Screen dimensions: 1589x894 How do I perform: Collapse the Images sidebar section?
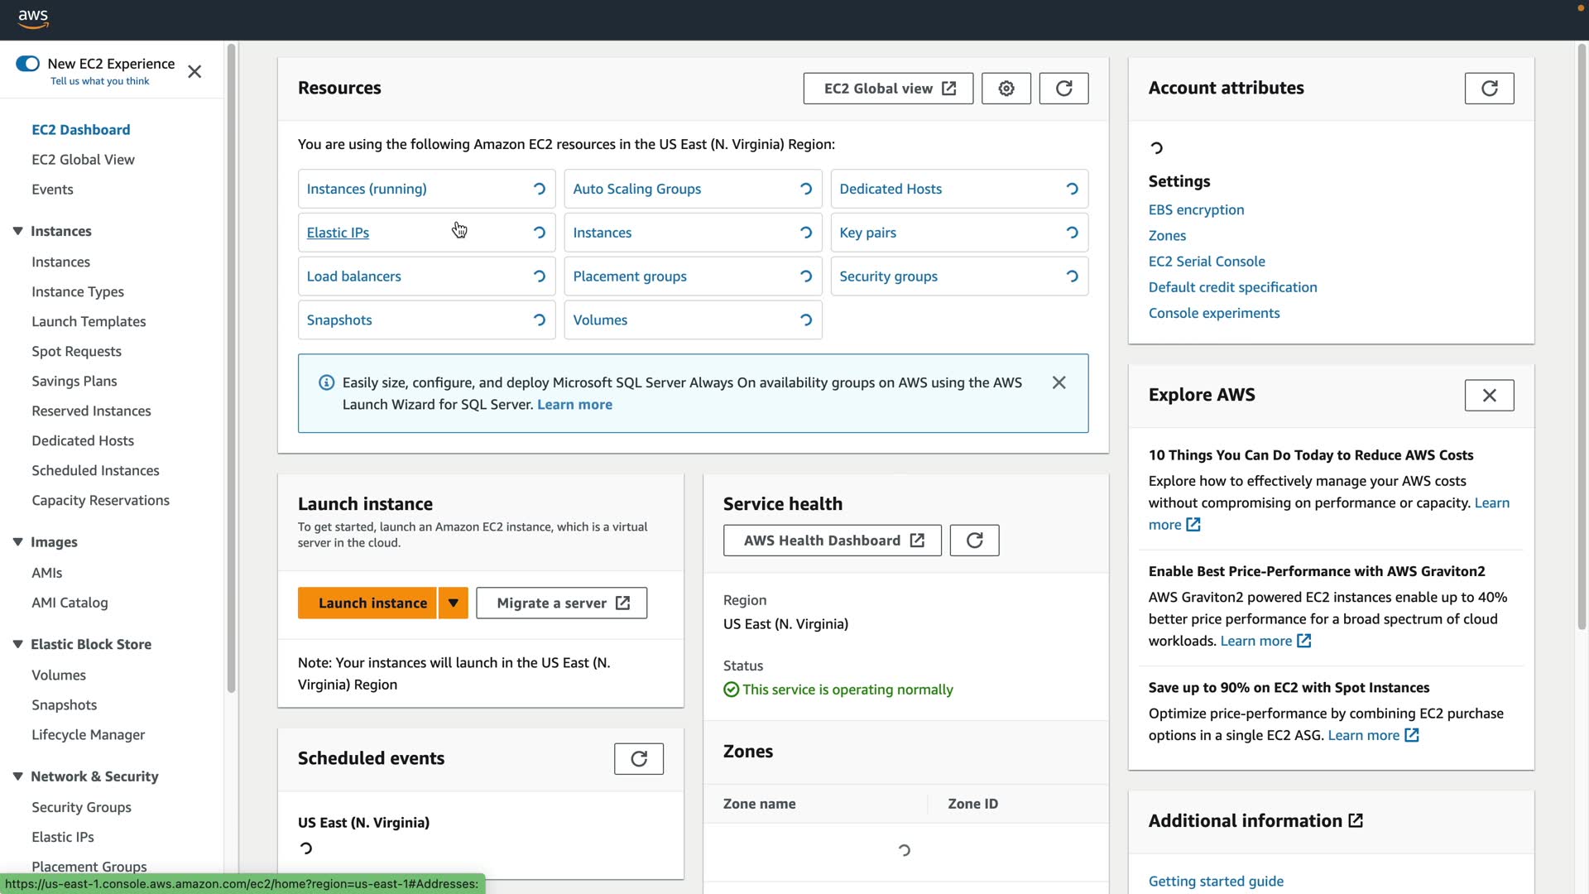[17, 542]
